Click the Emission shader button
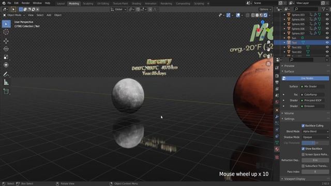Image resolution: width=331 pixels, height=186 pixels. tap(312, 106)
